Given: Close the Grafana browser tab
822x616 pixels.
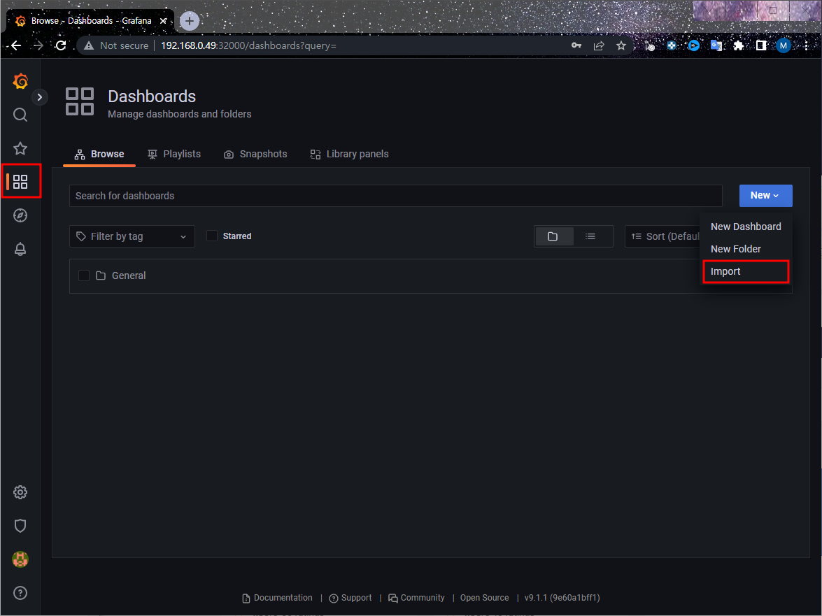Looking at the screenshot, I should coord(164,21).
